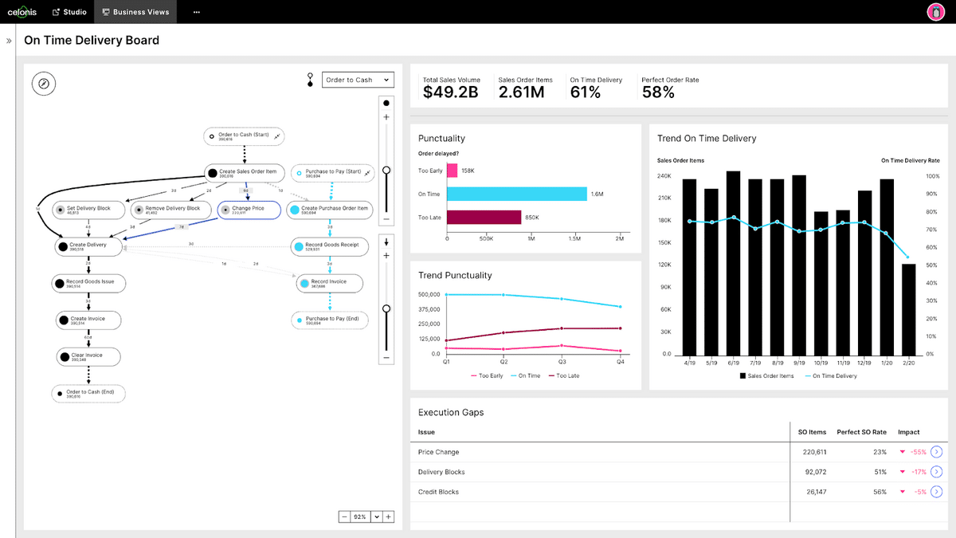Viewport: 956px width, 538px height.
Task: Switch to the Studio tab
Action: [69, 12]
